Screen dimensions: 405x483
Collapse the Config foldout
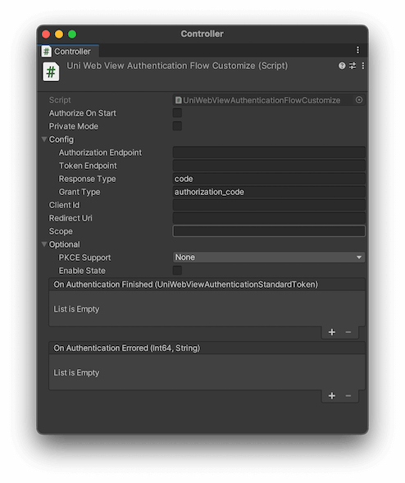coord(44,139)
